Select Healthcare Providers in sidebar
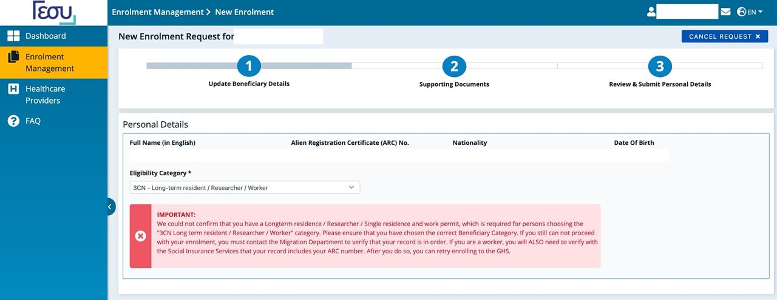The width and height of the screenshot is (777, 300). pos(45,95)
